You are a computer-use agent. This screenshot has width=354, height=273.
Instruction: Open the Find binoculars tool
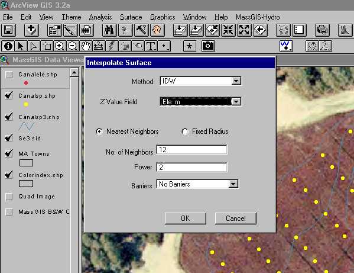(109, 30)
